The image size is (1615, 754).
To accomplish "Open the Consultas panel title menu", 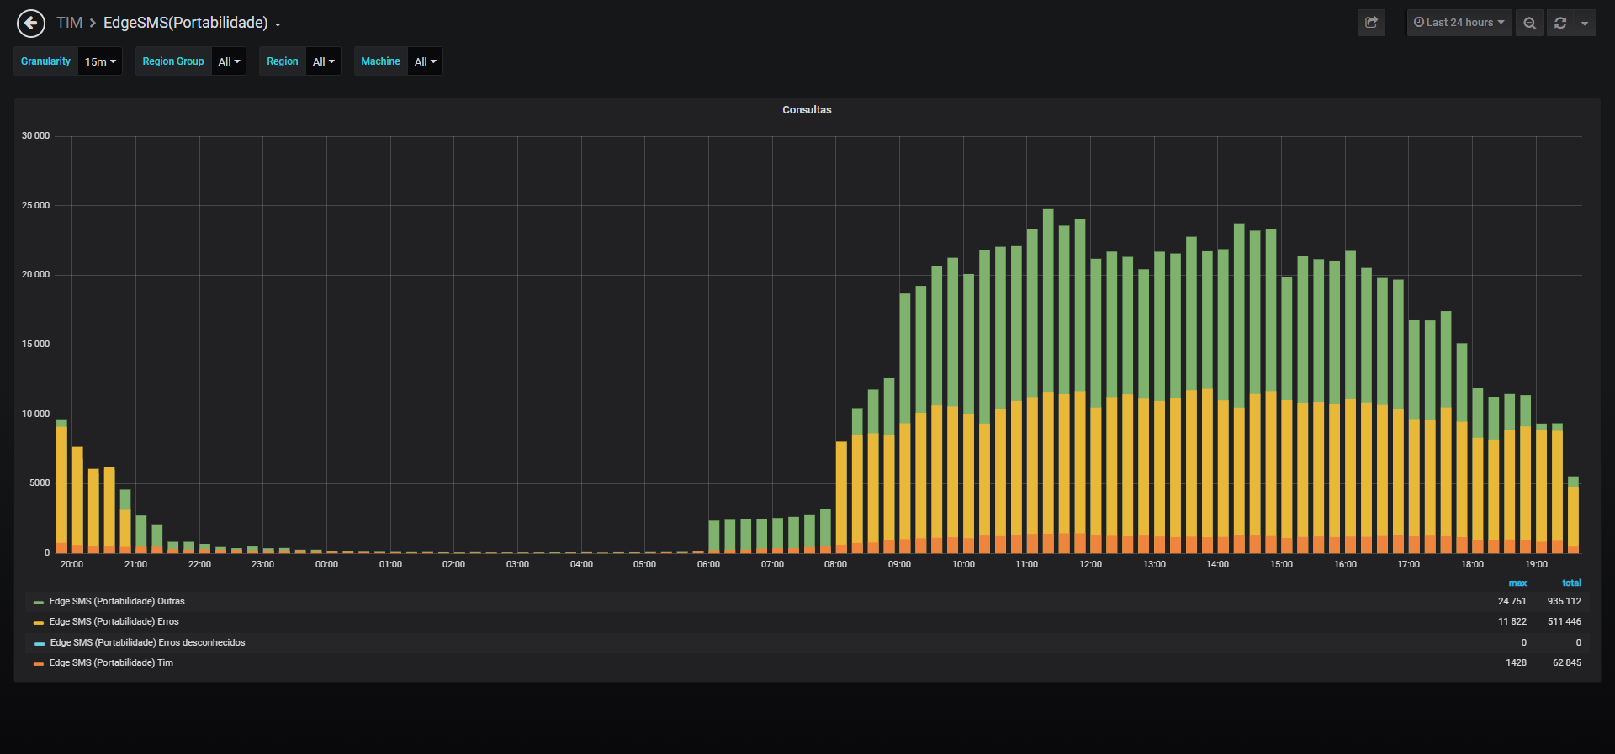I will pos(807,110).
